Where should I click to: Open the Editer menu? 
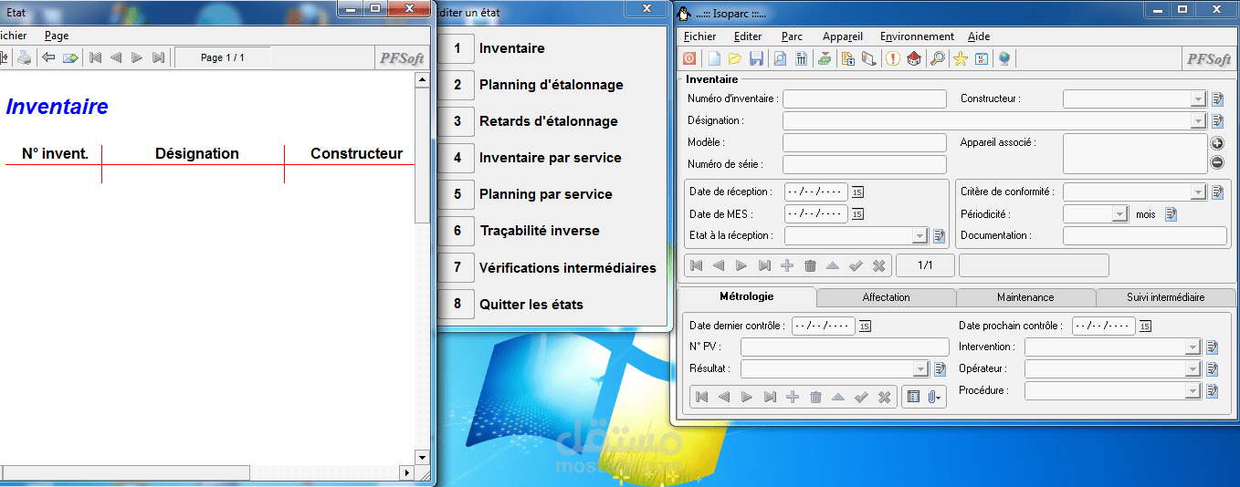coord(748,36)
